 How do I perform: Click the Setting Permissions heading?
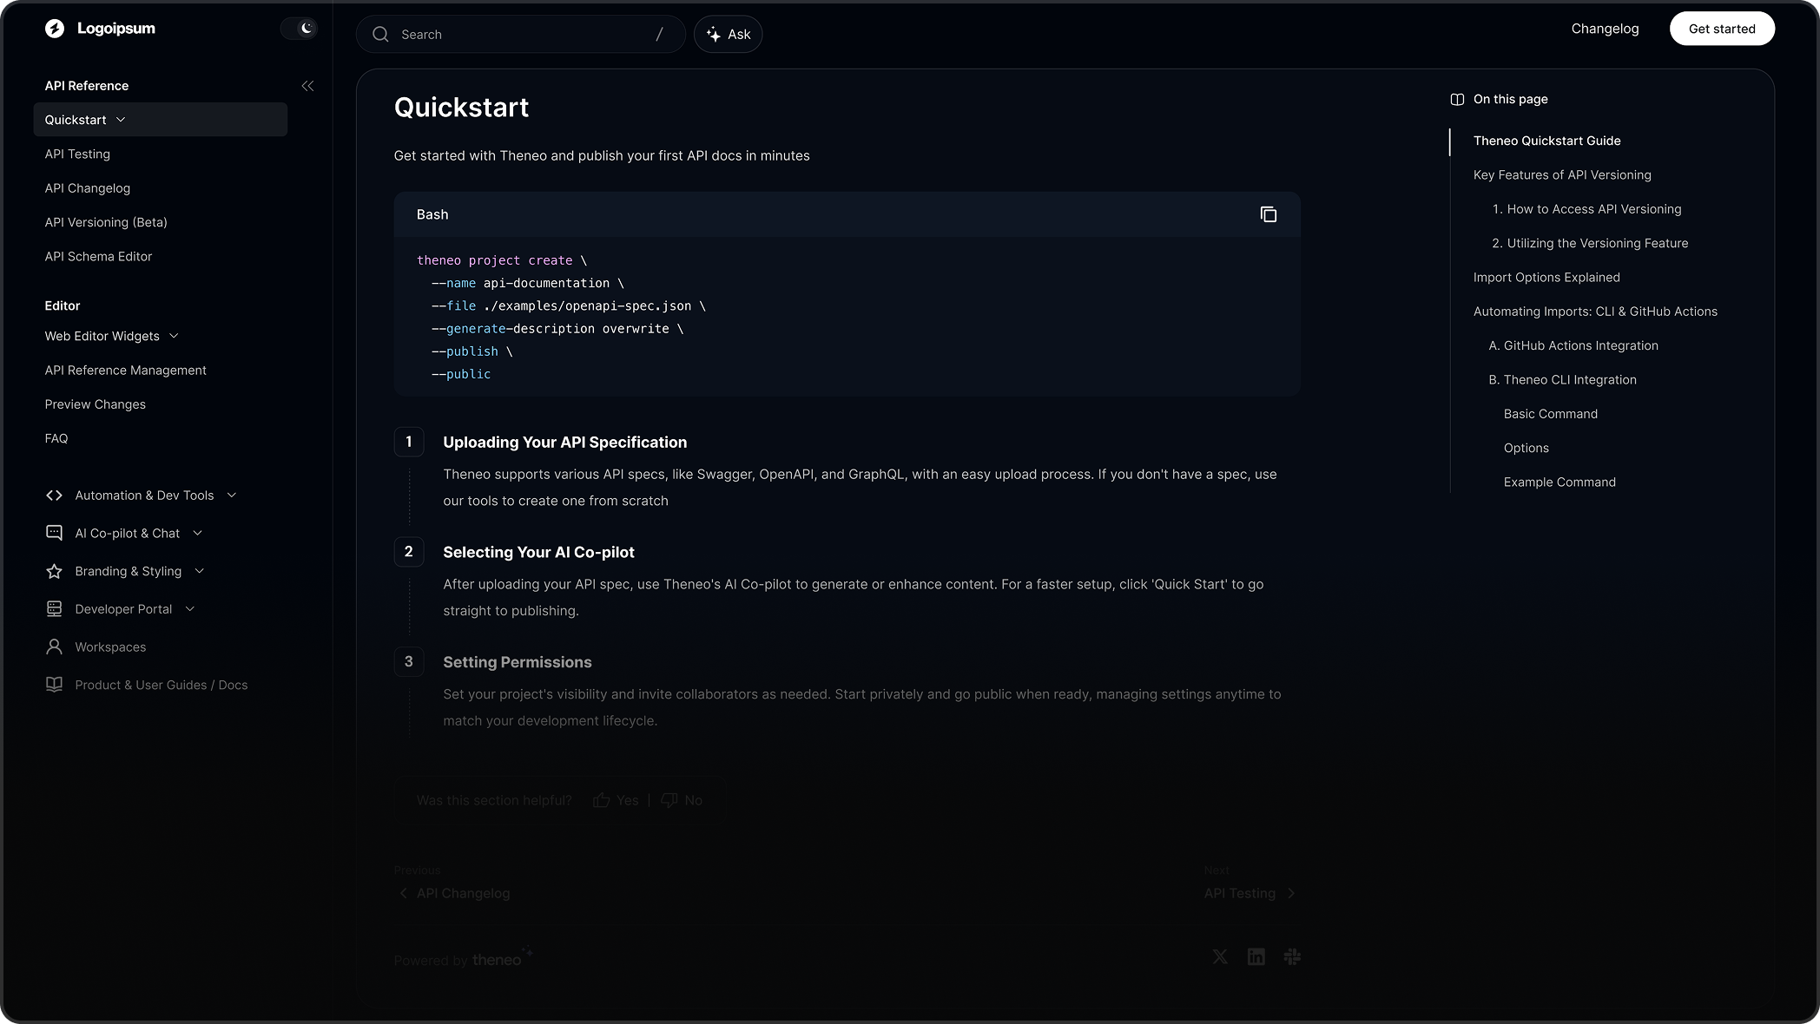coord(518,663)
